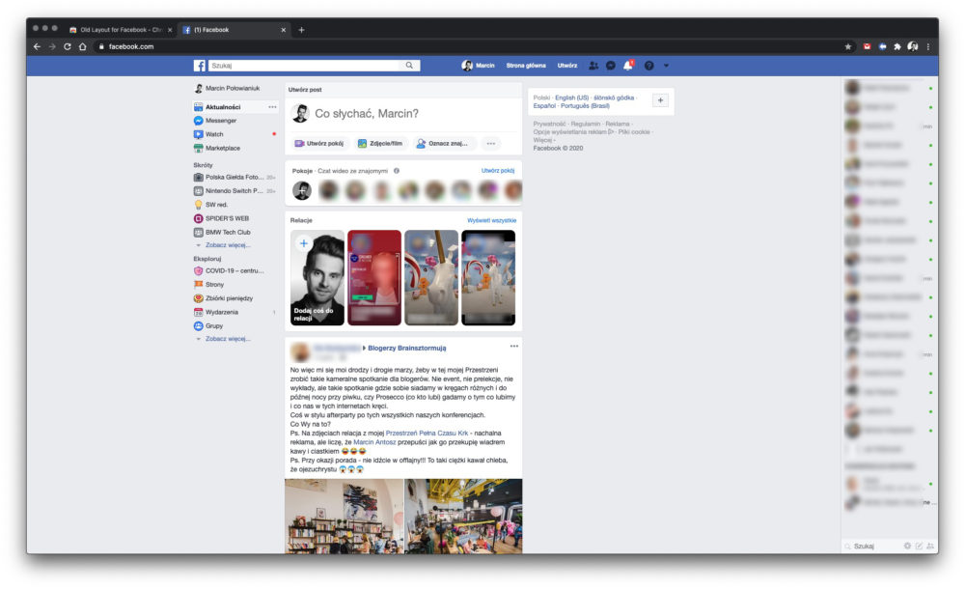
Task: Go back with the browser back arrow
Action: (x=37, y=46)
